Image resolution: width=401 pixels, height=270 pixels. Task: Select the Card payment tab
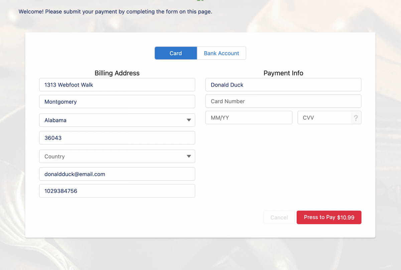[x=175, y=53]
